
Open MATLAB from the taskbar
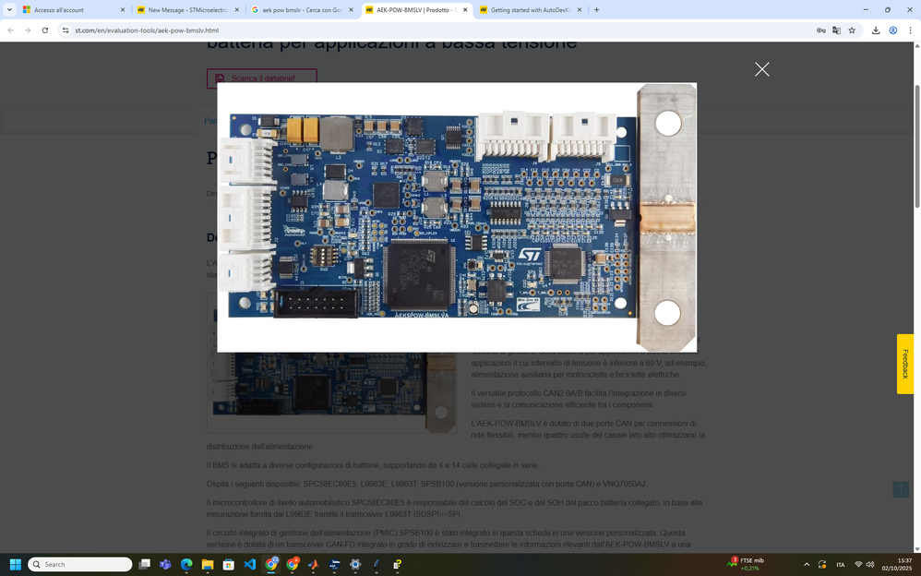313,564
